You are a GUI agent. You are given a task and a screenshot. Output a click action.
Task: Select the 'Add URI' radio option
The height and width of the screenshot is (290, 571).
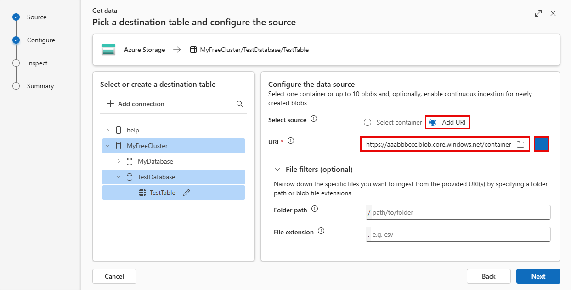(x=433, y=122)
